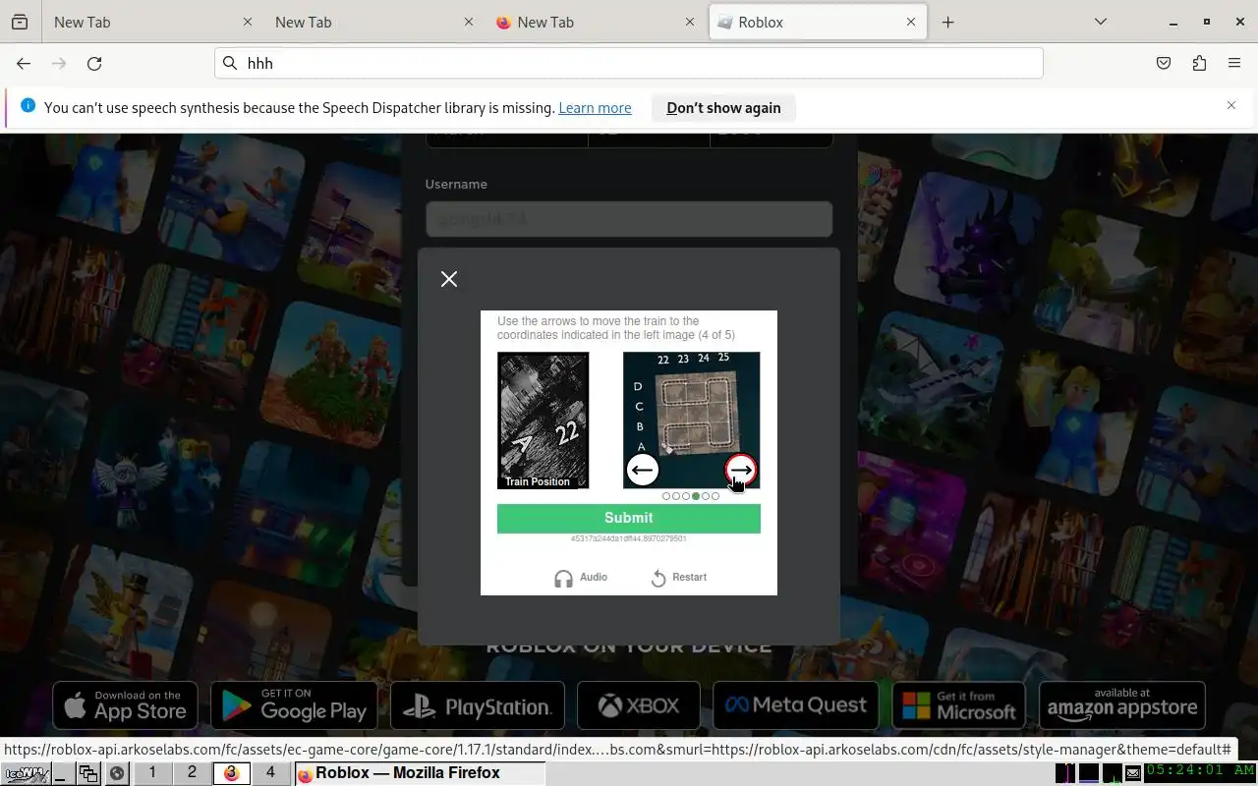
Task: Expand the list all tabs dropdown
Action: pos(1101,22)
